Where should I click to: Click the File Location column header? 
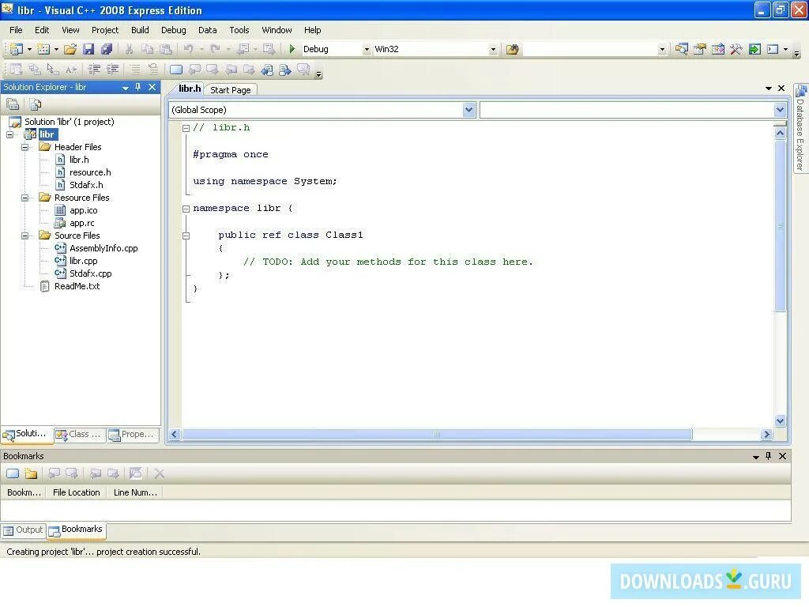tap(77, 492)
